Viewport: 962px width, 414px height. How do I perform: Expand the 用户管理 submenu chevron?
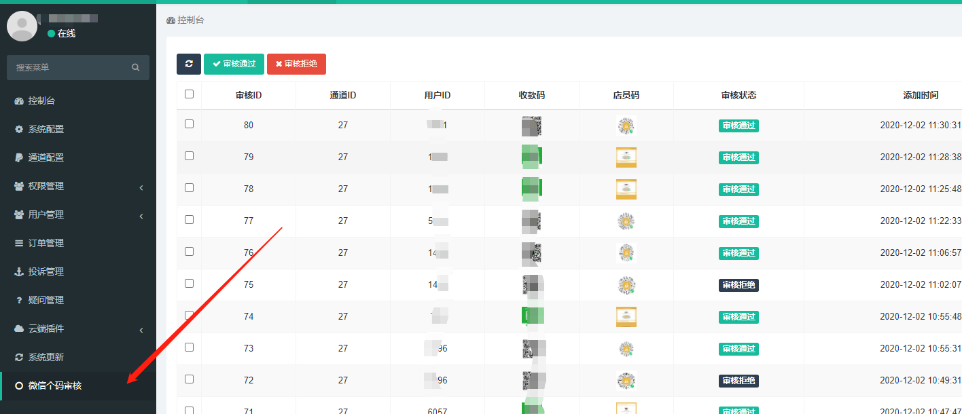pos(141,216)
